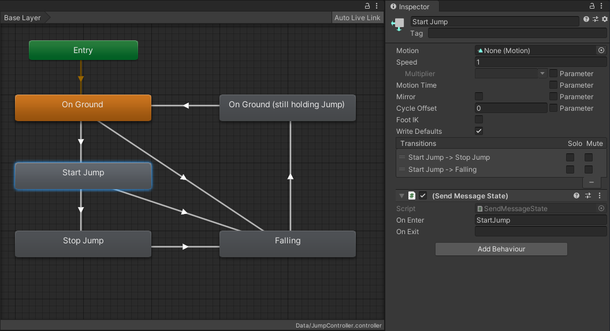Click the state name field containing Start Jump
The height and width of the screenshot is (331, 610).
pos(495,22)
